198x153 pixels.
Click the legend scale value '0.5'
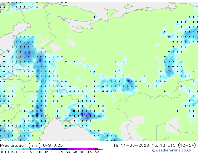11,152
